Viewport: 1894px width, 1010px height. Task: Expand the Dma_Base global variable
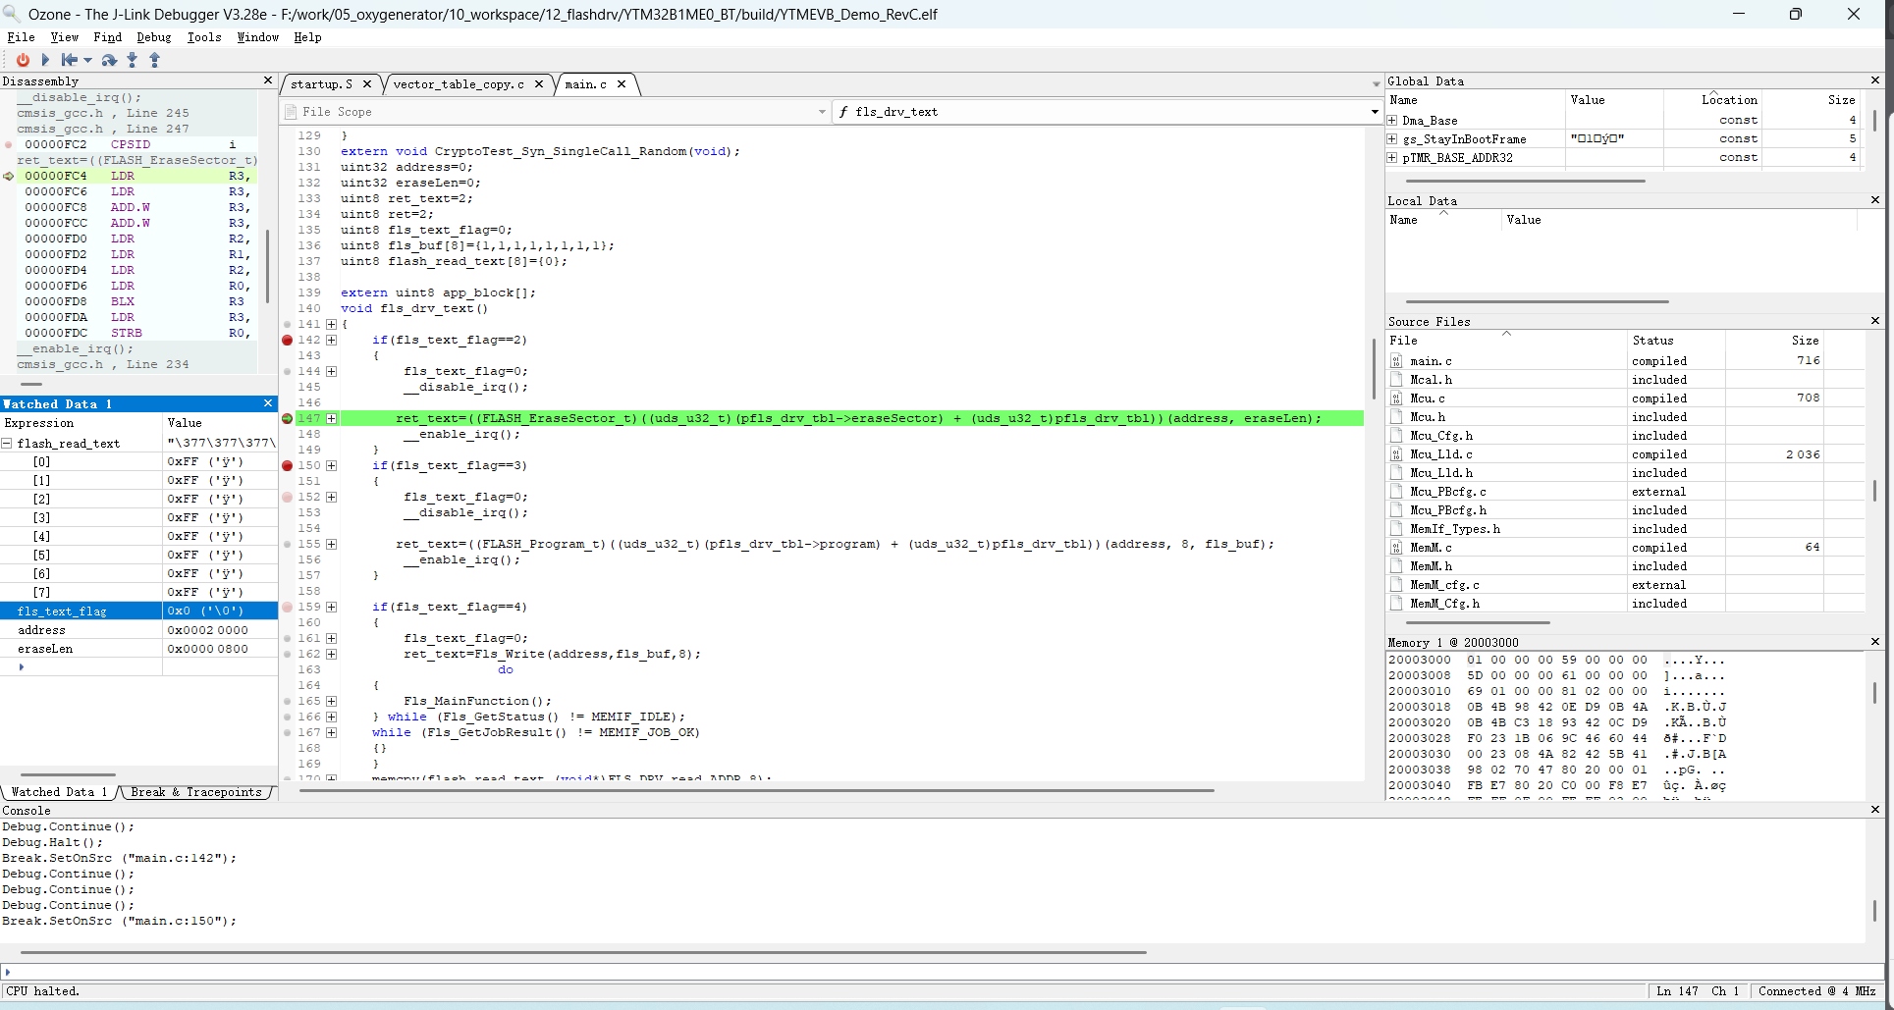pos(1392,121)
